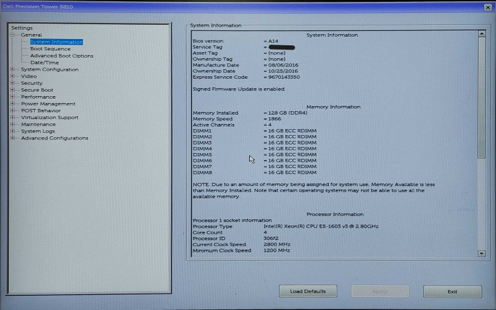
Task: Click the Bios version A14 value
Action: 273,41
